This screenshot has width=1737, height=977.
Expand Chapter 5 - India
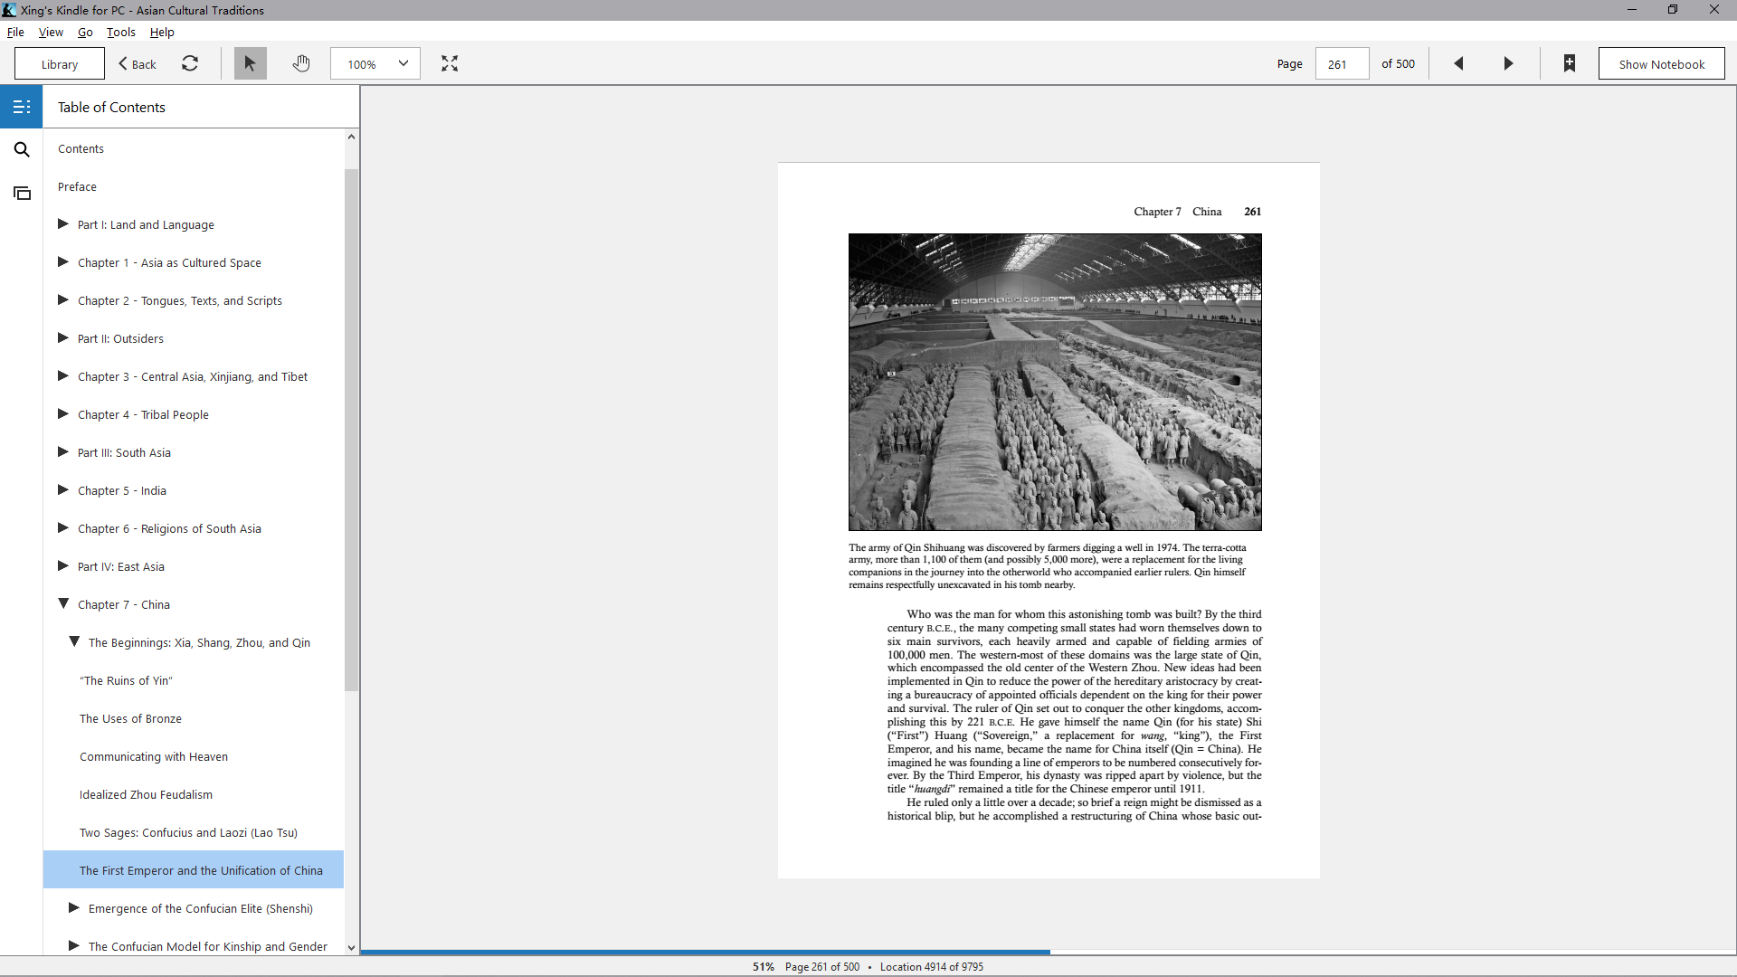point(63,490)
